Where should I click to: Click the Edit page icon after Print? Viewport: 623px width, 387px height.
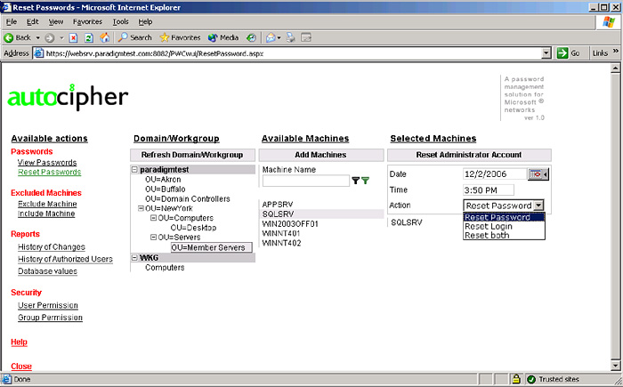click(306, 37)
